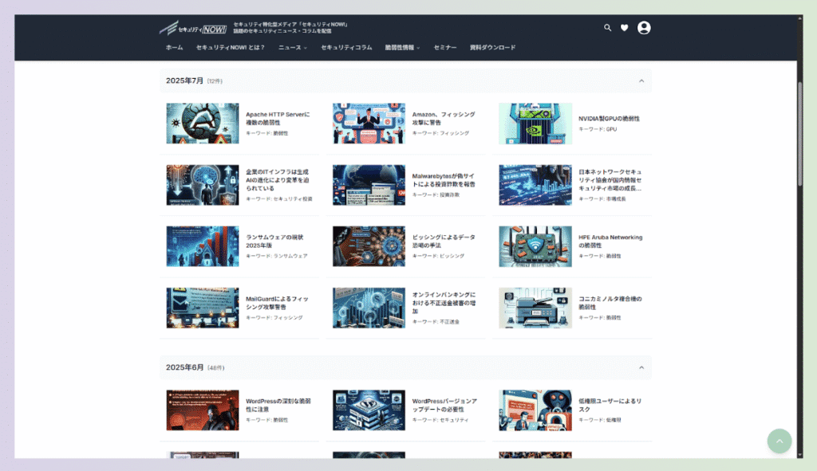Open the user account icon
Screen dimensions: 817x471
pos(644,27)
